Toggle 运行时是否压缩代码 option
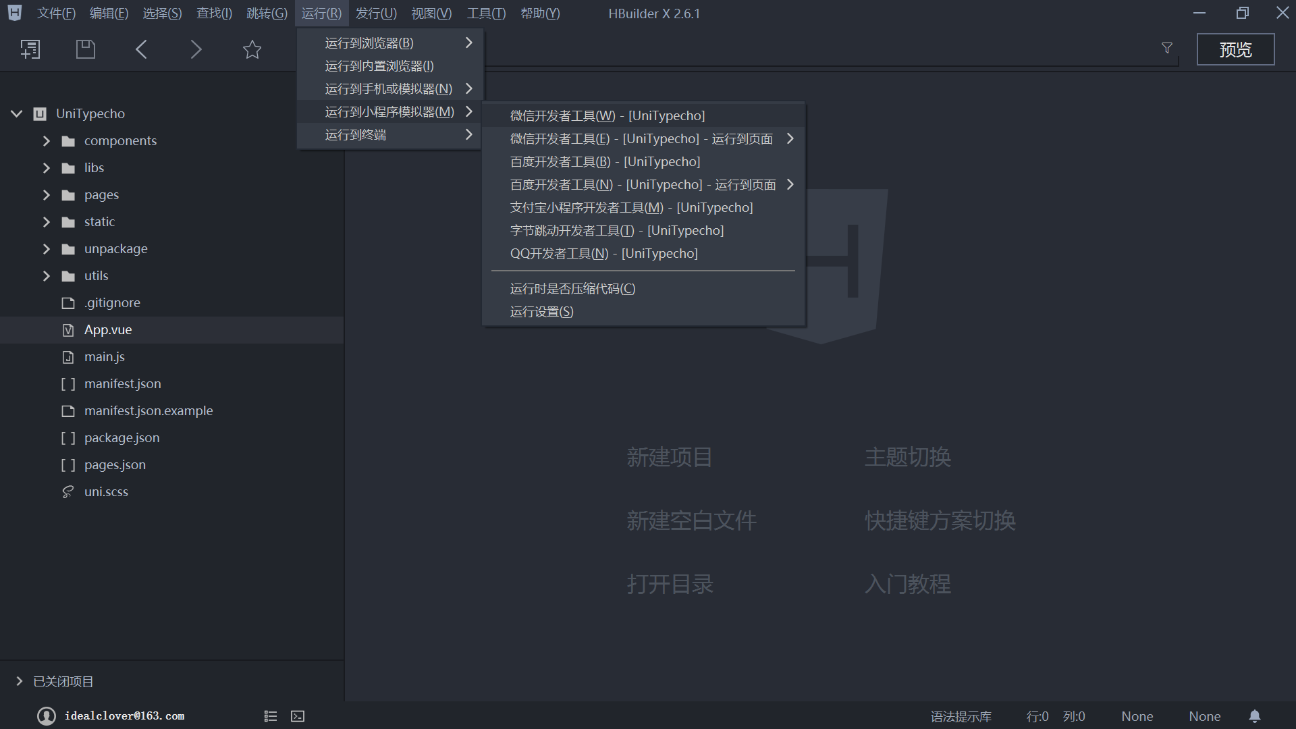This screenshot has height=729, width=1296. pyautogui.click(x=572, y=289)
